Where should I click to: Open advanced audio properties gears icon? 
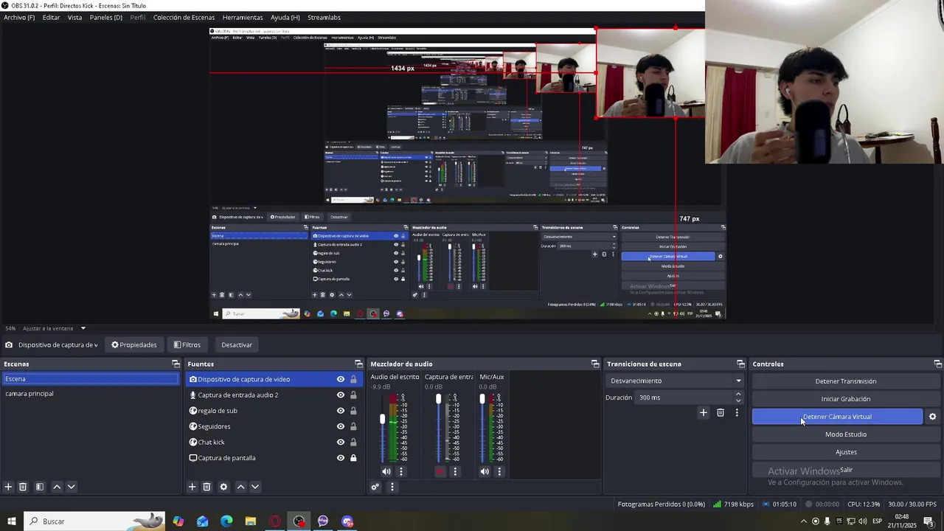coord(375,487)
